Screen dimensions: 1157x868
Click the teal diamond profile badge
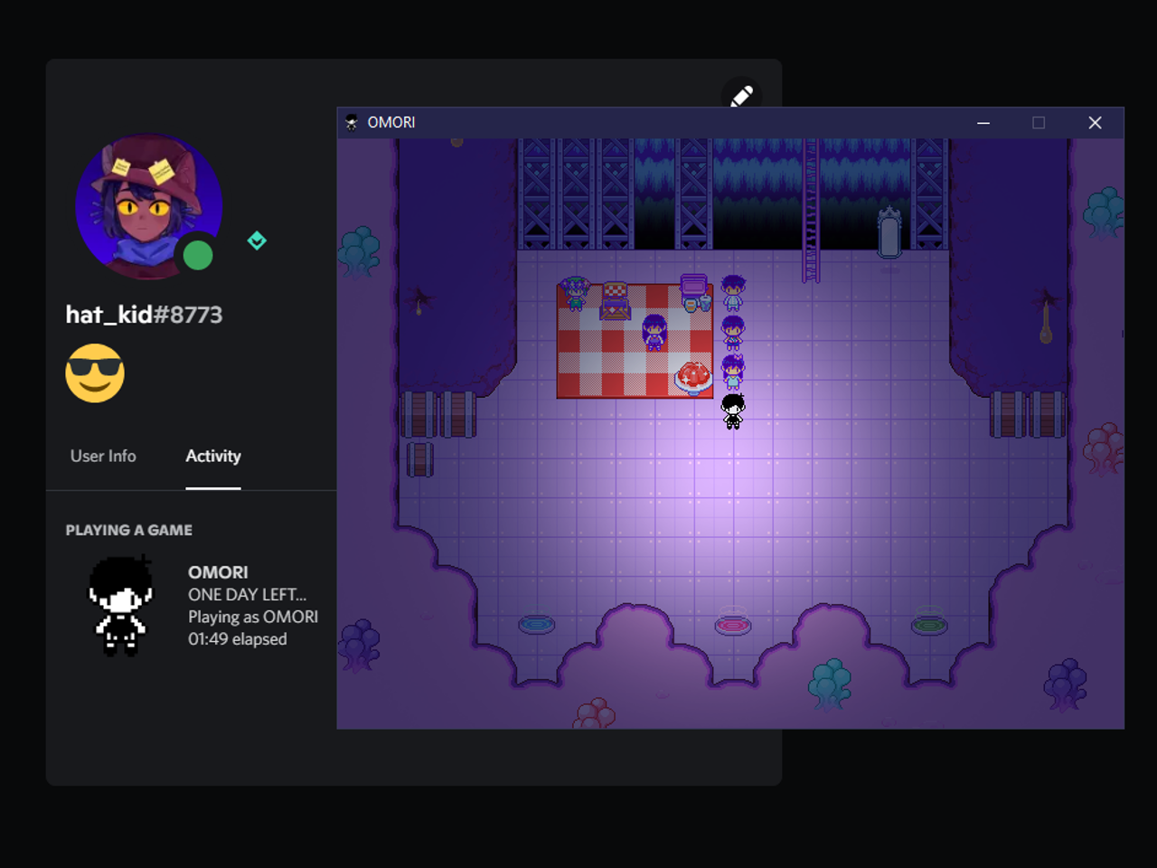(x=257, y=241)
